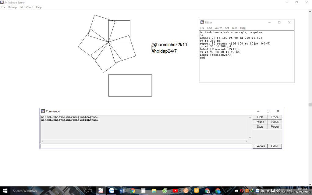Minimize the Commander window
This screenshot has width=312, height=195.
pyautogui.click(x=258, y=111)
